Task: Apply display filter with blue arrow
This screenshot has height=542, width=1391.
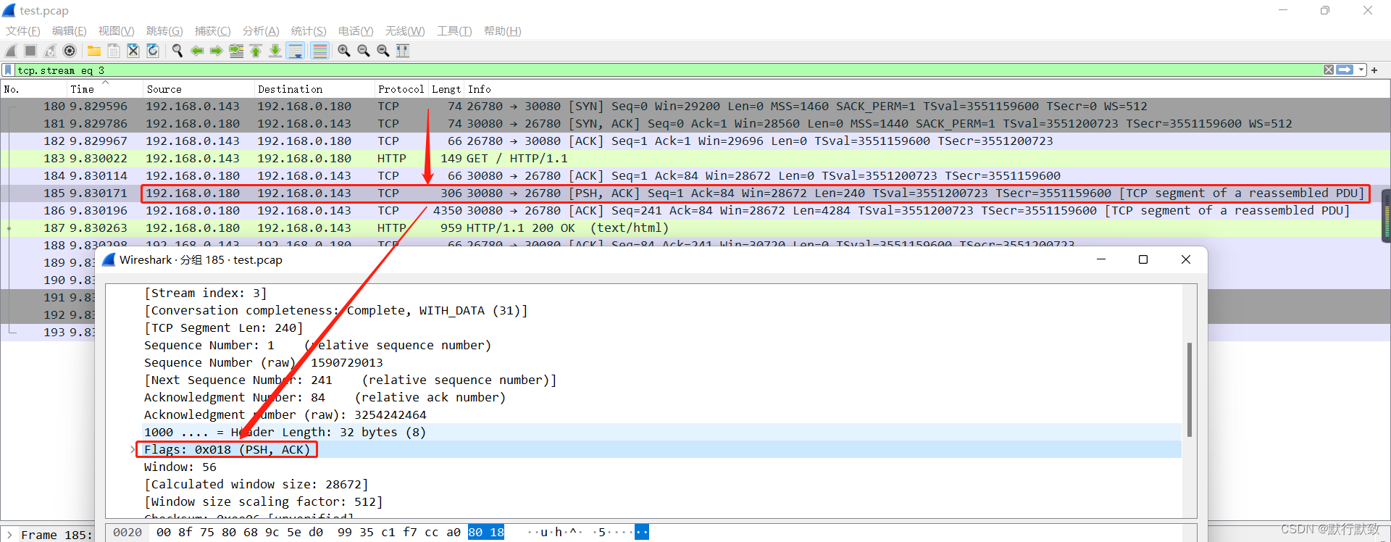Action: click(1345, 70)
